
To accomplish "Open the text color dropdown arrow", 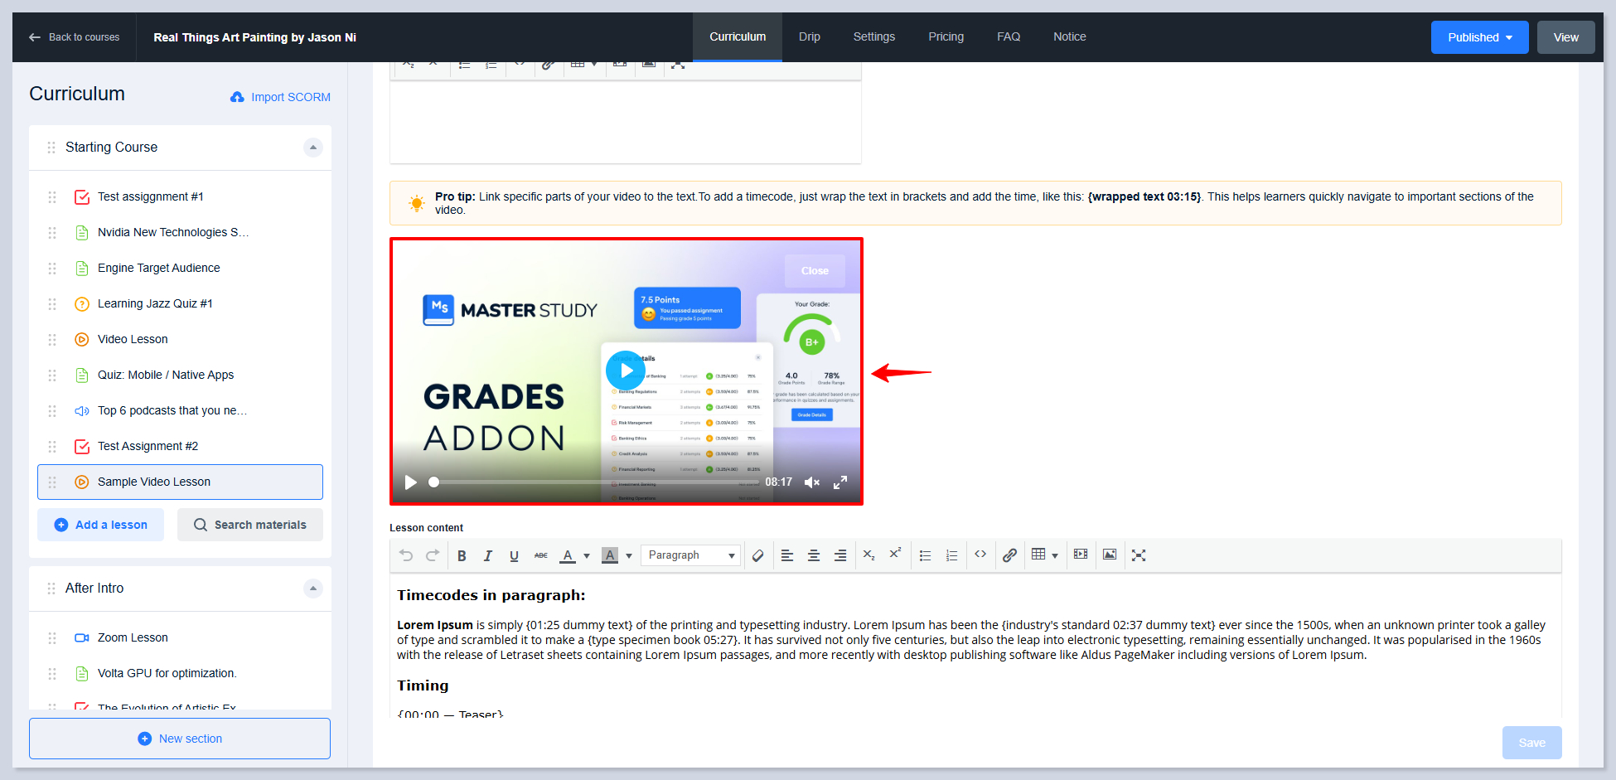I will click(x=587, y=555).
